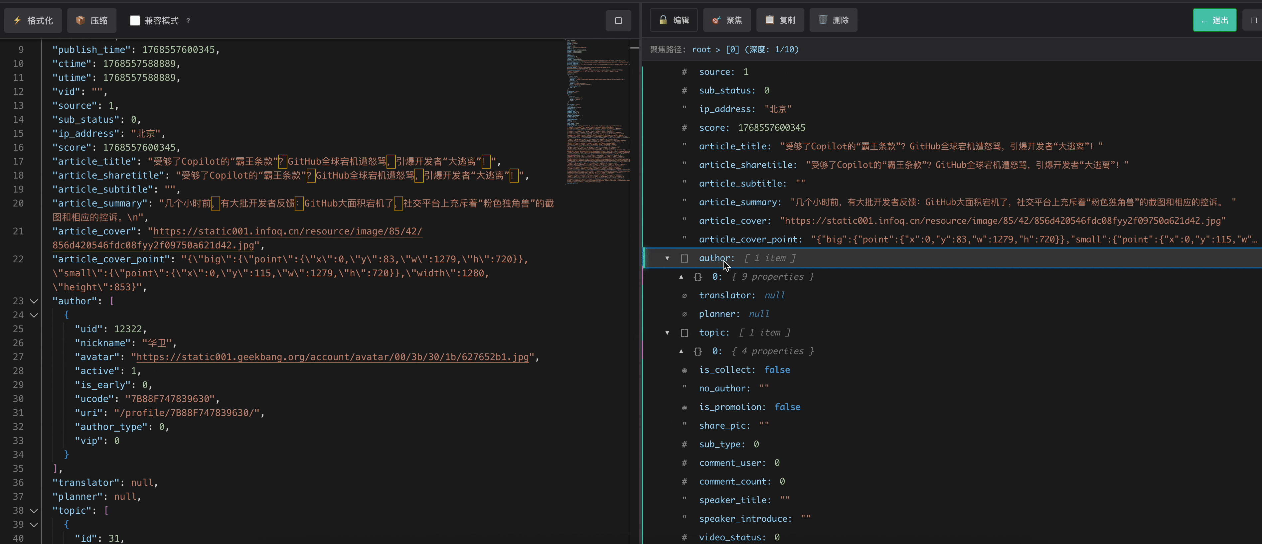
Task: Select the speaker_title row
Action: point(952,500)
